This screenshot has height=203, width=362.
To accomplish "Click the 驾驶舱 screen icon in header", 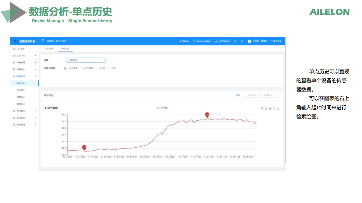I will tap(180, 41).
